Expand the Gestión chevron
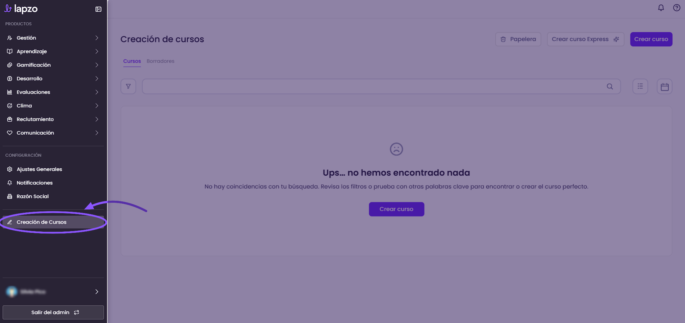This screenshot has height=323, width=685. click(97, 38)
